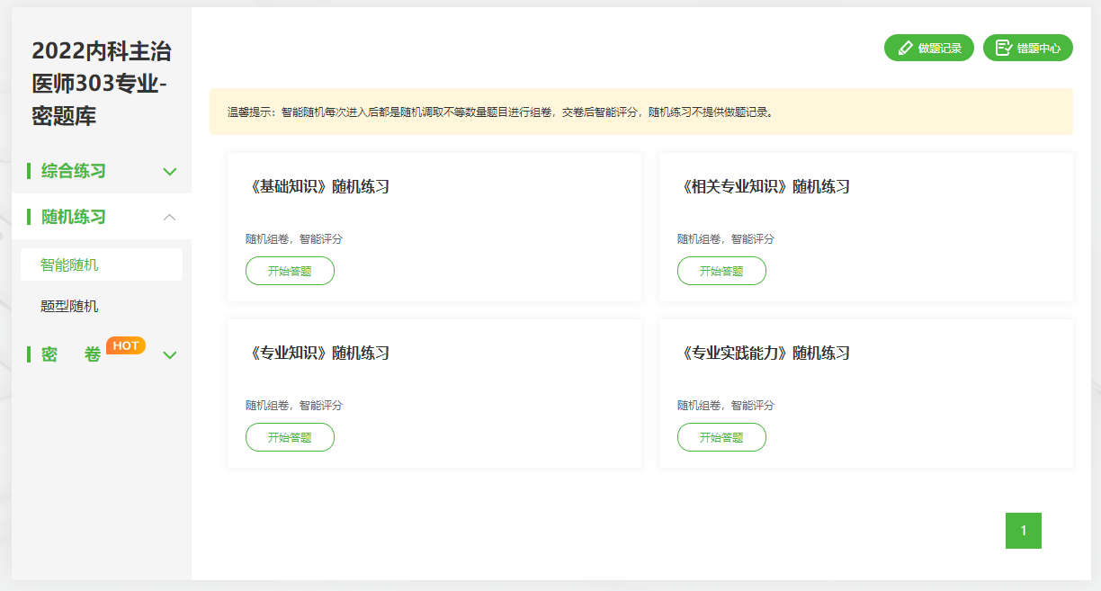
Task: Go to pagination page 1
Action: (x=1023, y=531)
